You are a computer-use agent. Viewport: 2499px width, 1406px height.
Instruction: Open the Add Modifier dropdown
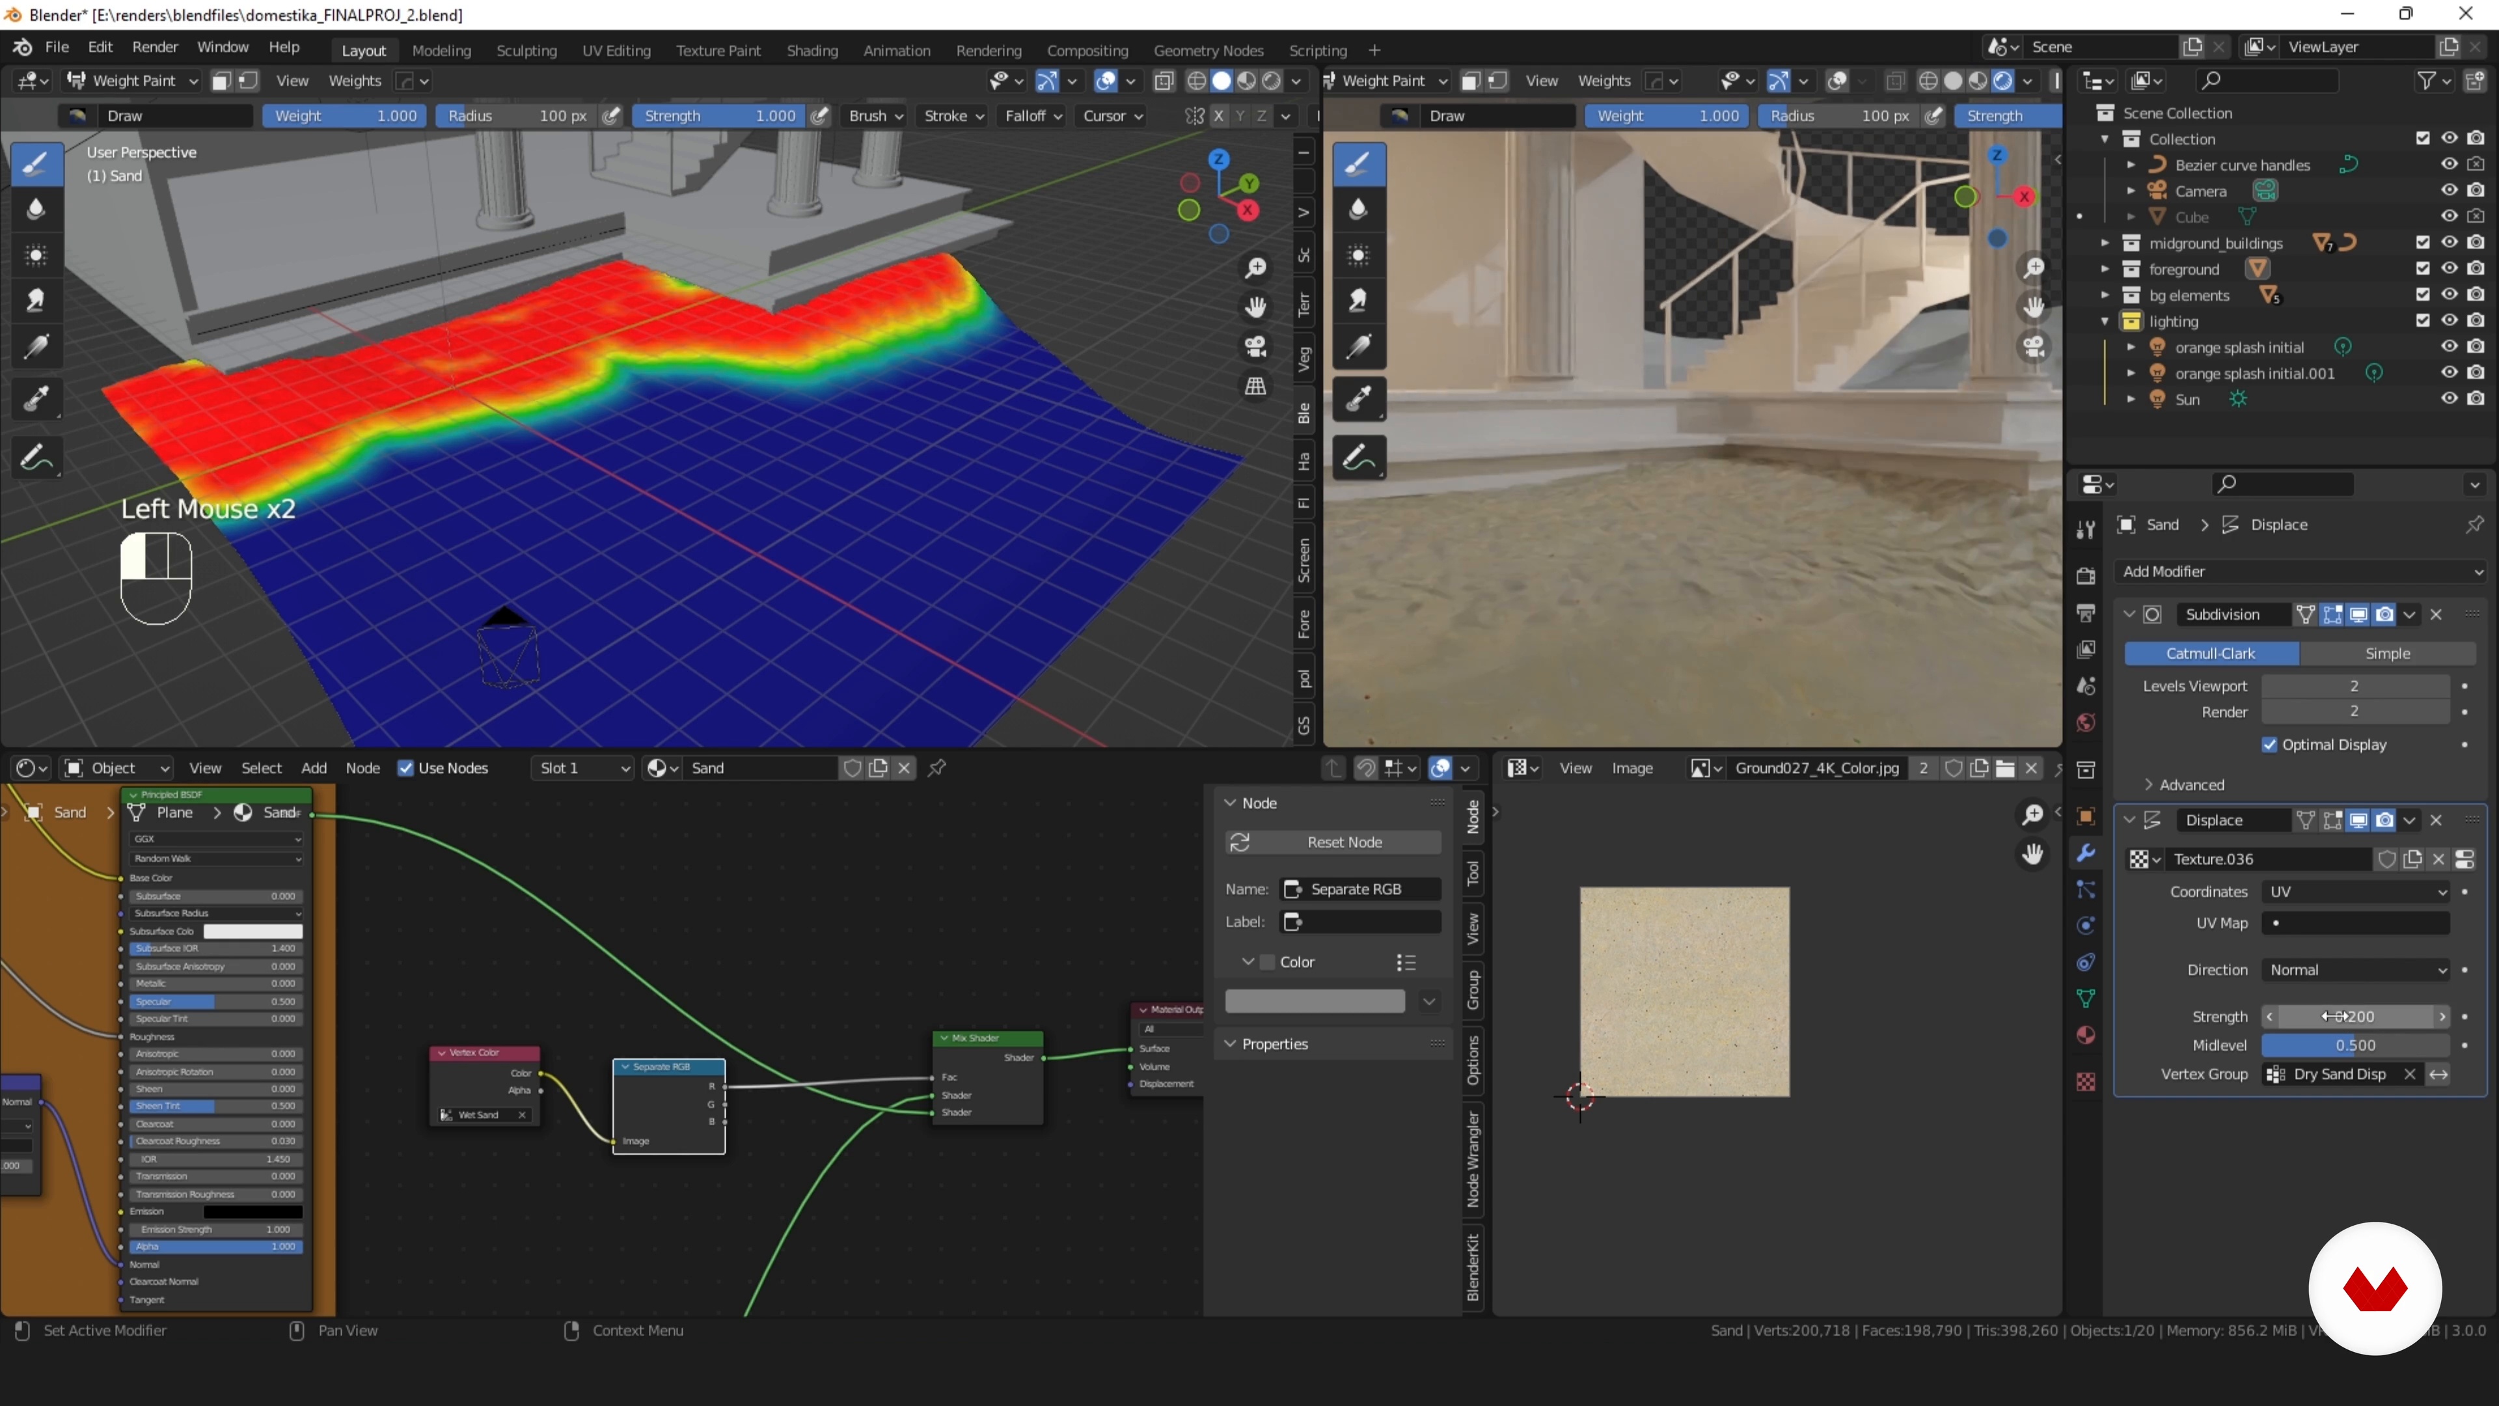2301,572
